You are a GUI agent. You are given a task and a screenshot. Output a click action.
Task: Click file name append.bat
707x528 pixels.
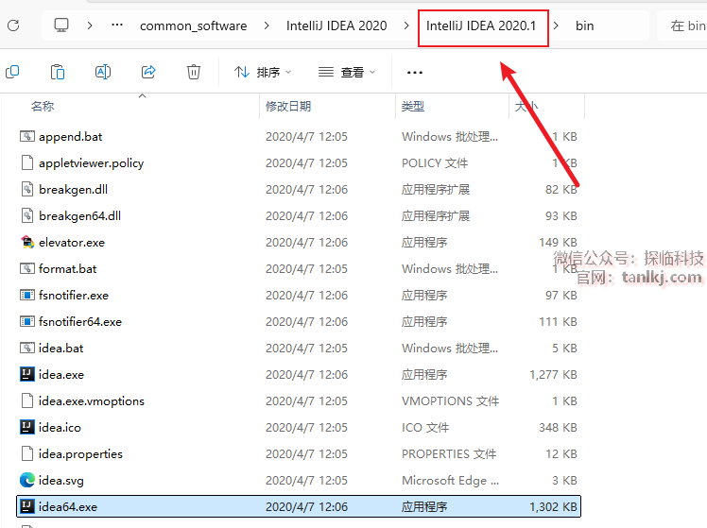click(70, 137)
